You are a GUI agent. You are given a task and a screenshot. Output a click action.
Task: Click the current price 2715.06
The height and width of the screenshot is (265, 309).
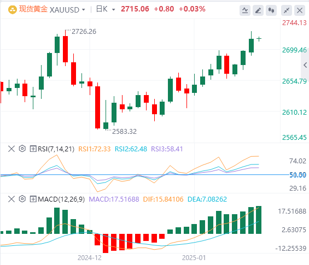(135, 9)
